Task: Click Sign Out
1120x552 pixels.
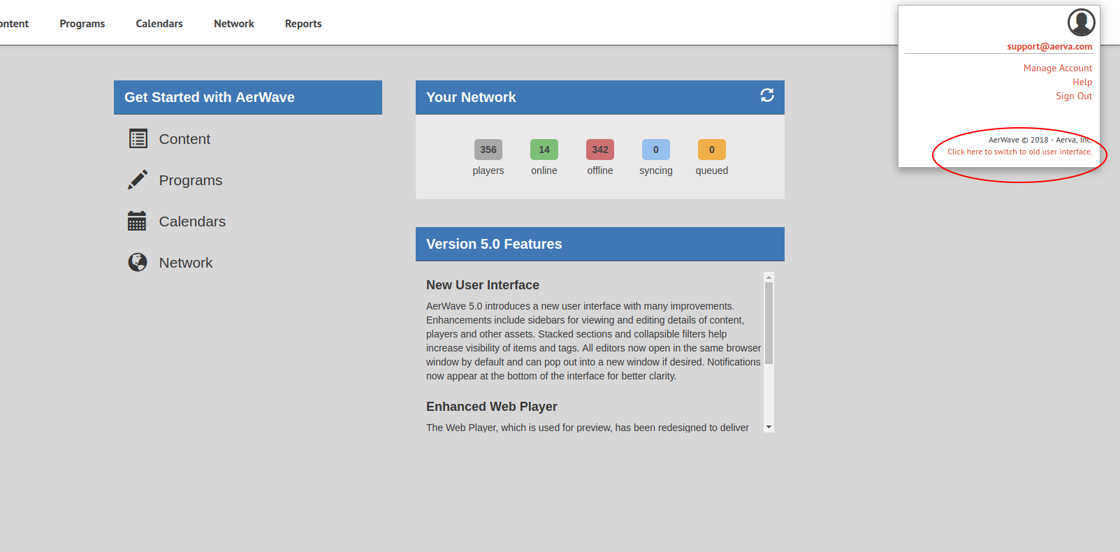Action: (1074, 96)
